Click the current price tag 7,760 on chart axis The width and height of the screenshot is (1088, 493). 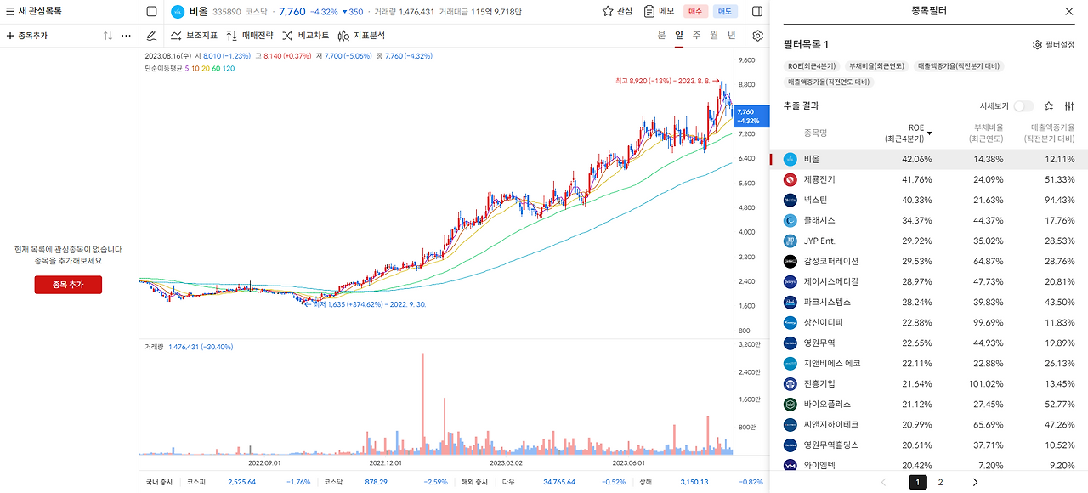(x=751, y=116)
